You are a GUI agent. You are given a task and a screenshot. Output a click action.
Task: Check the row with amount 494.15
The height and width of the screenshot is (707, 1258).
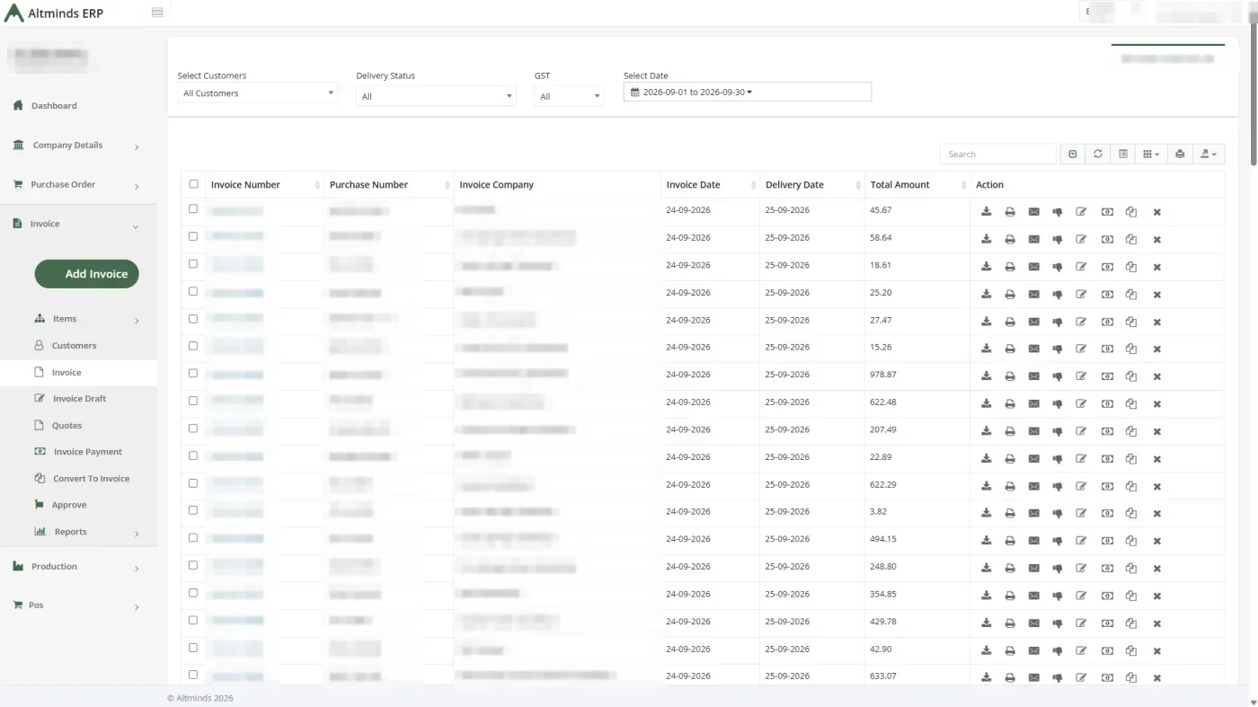[193, 537]
